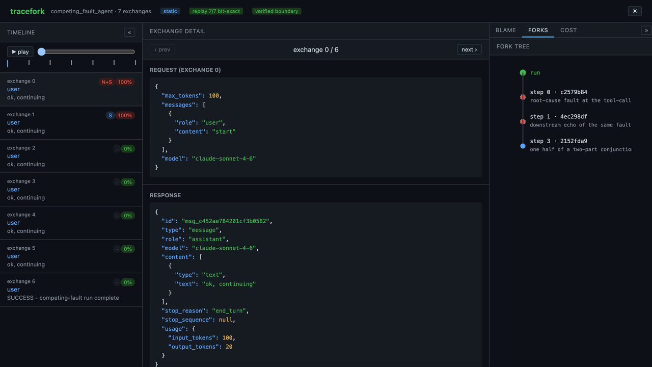The height and width of the screenshot is (367, 652).
Task: Go to the previous exchange
Action: pos(162,49)
